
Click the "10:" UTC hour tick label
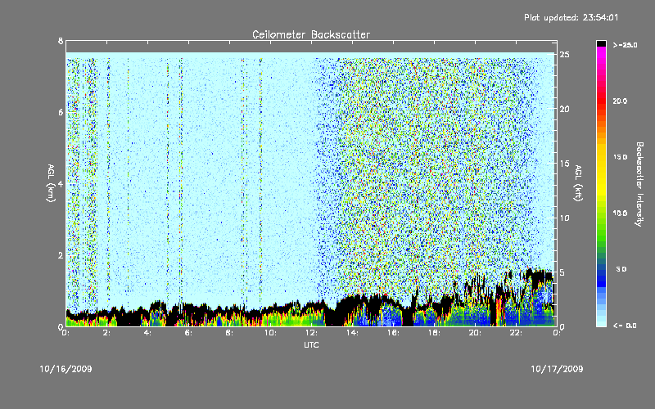click(x=270, y=333)
